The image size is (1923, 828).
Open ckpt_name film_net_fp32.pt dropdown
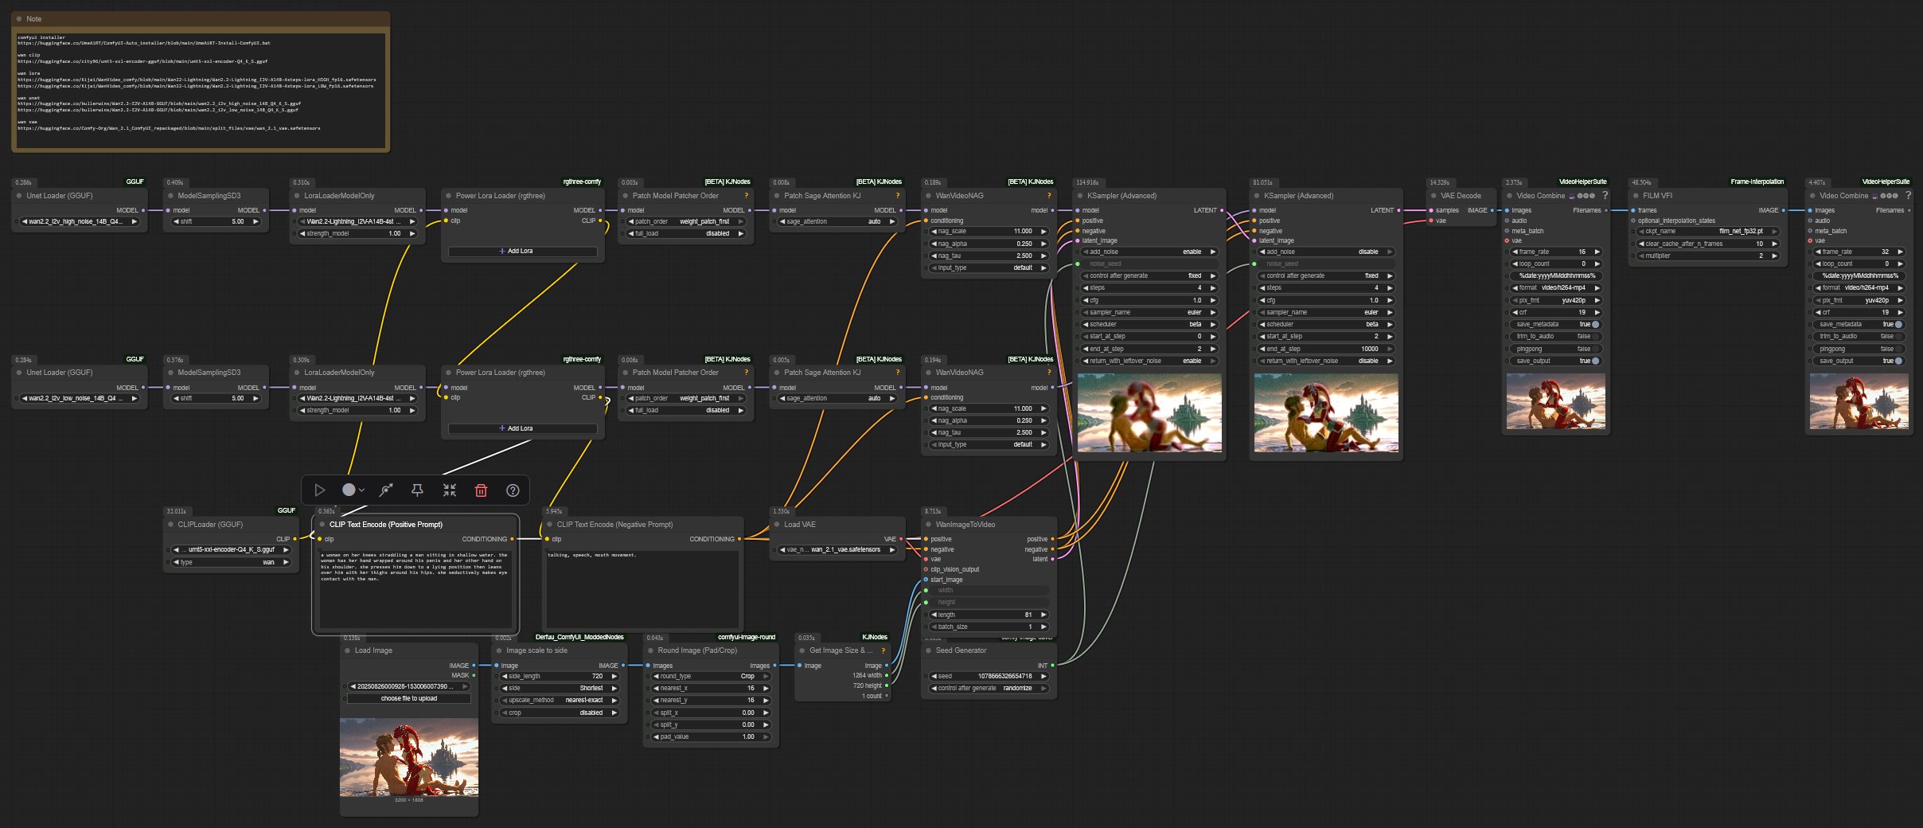1707,232
